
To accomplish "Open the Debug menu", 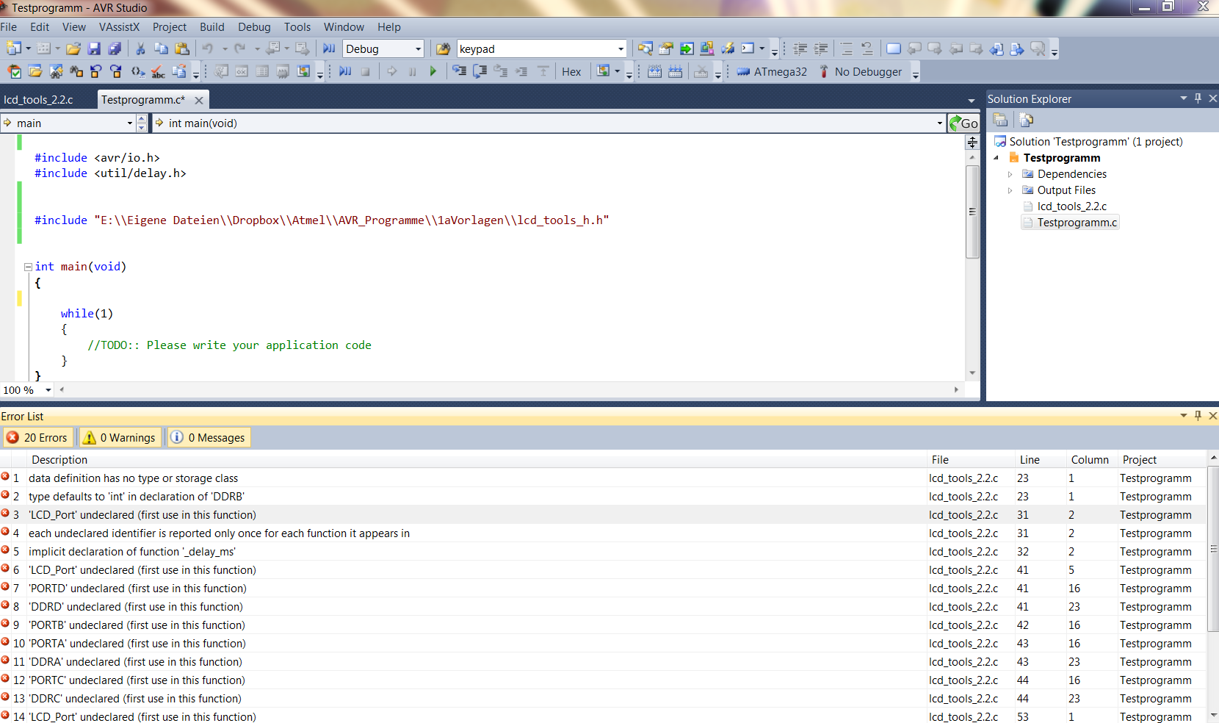I will coord(254,26).
